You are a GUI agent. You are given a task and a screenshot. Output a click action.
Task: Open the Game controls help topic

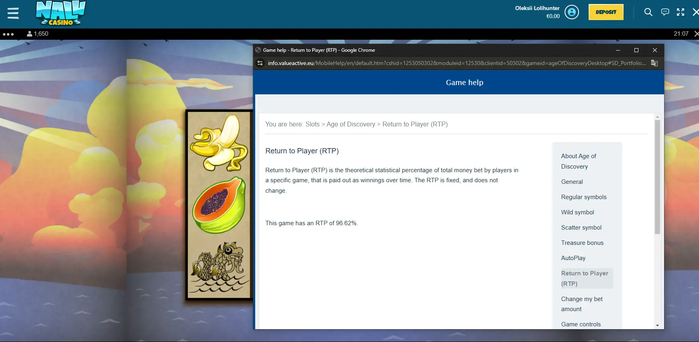581,324
